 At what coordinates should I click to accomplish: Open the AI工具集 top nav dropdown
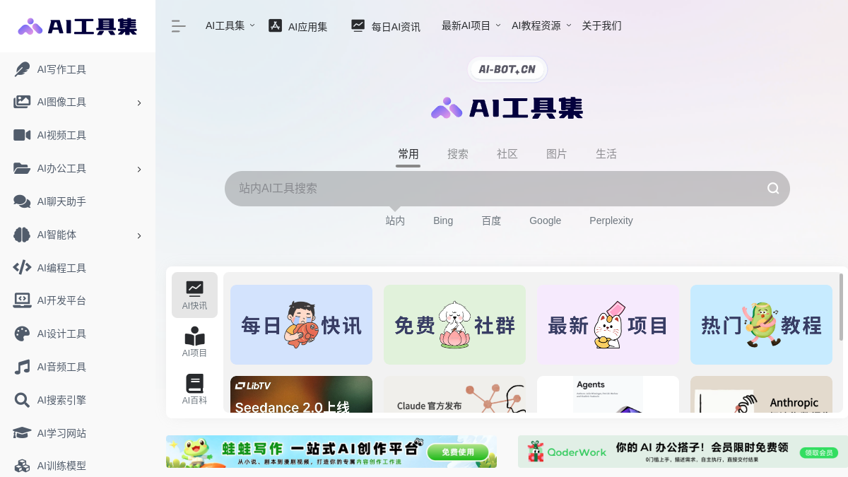[230, 25]
